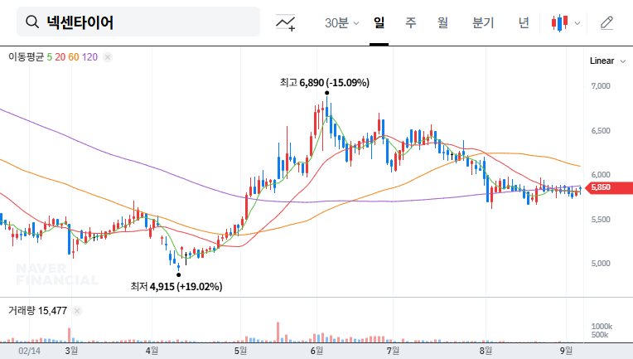Click the tallest volume bar in May
Viewport: 633px width, 359px height.
click(x=278, y=332)
